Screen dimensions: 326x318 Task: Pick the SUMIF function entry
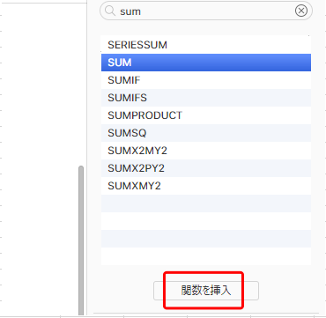(206, 80)
